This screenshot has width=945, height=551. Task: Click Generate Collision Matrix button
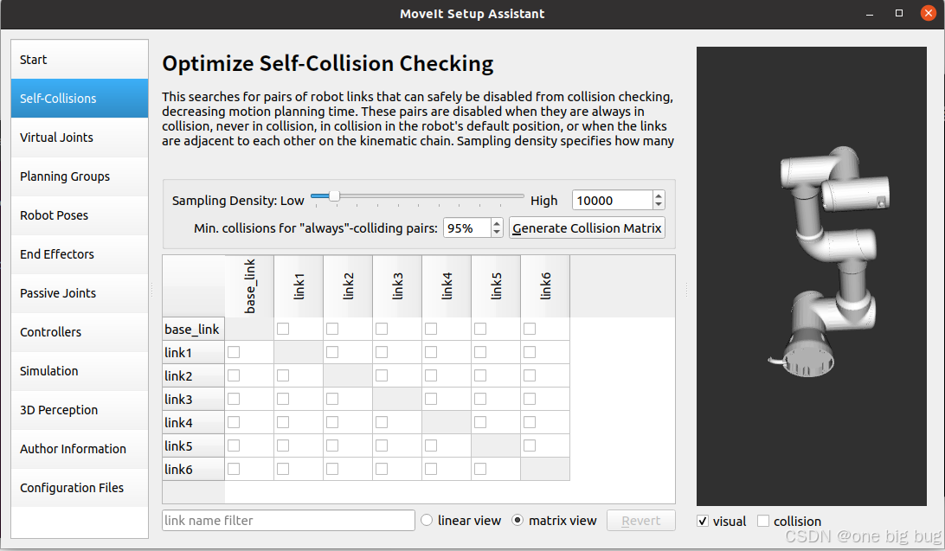[587, 228]
